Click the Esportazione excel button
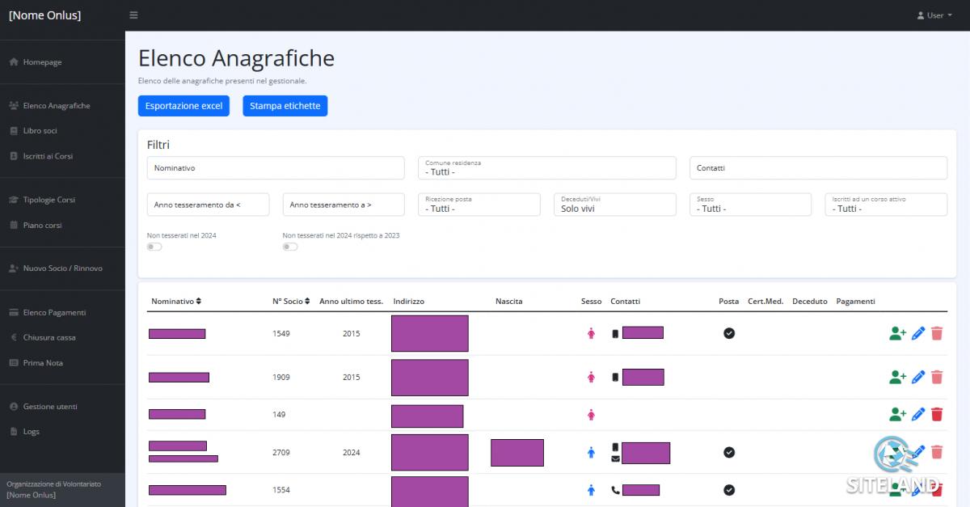 pos(183,106)
